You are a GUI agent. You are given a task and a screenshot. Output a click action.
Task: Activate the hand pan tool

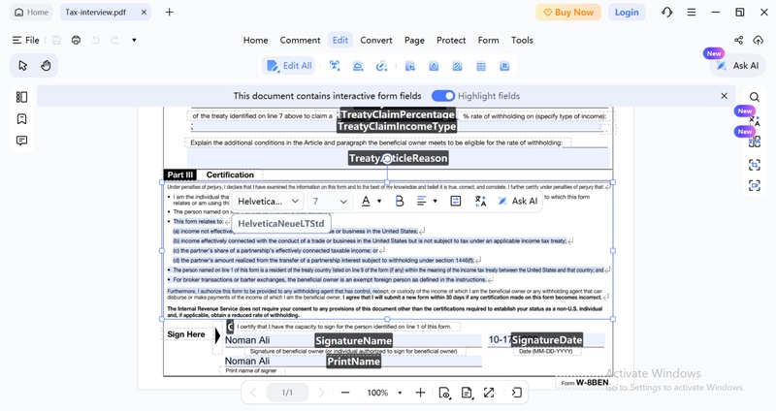(x=46, y=66)
